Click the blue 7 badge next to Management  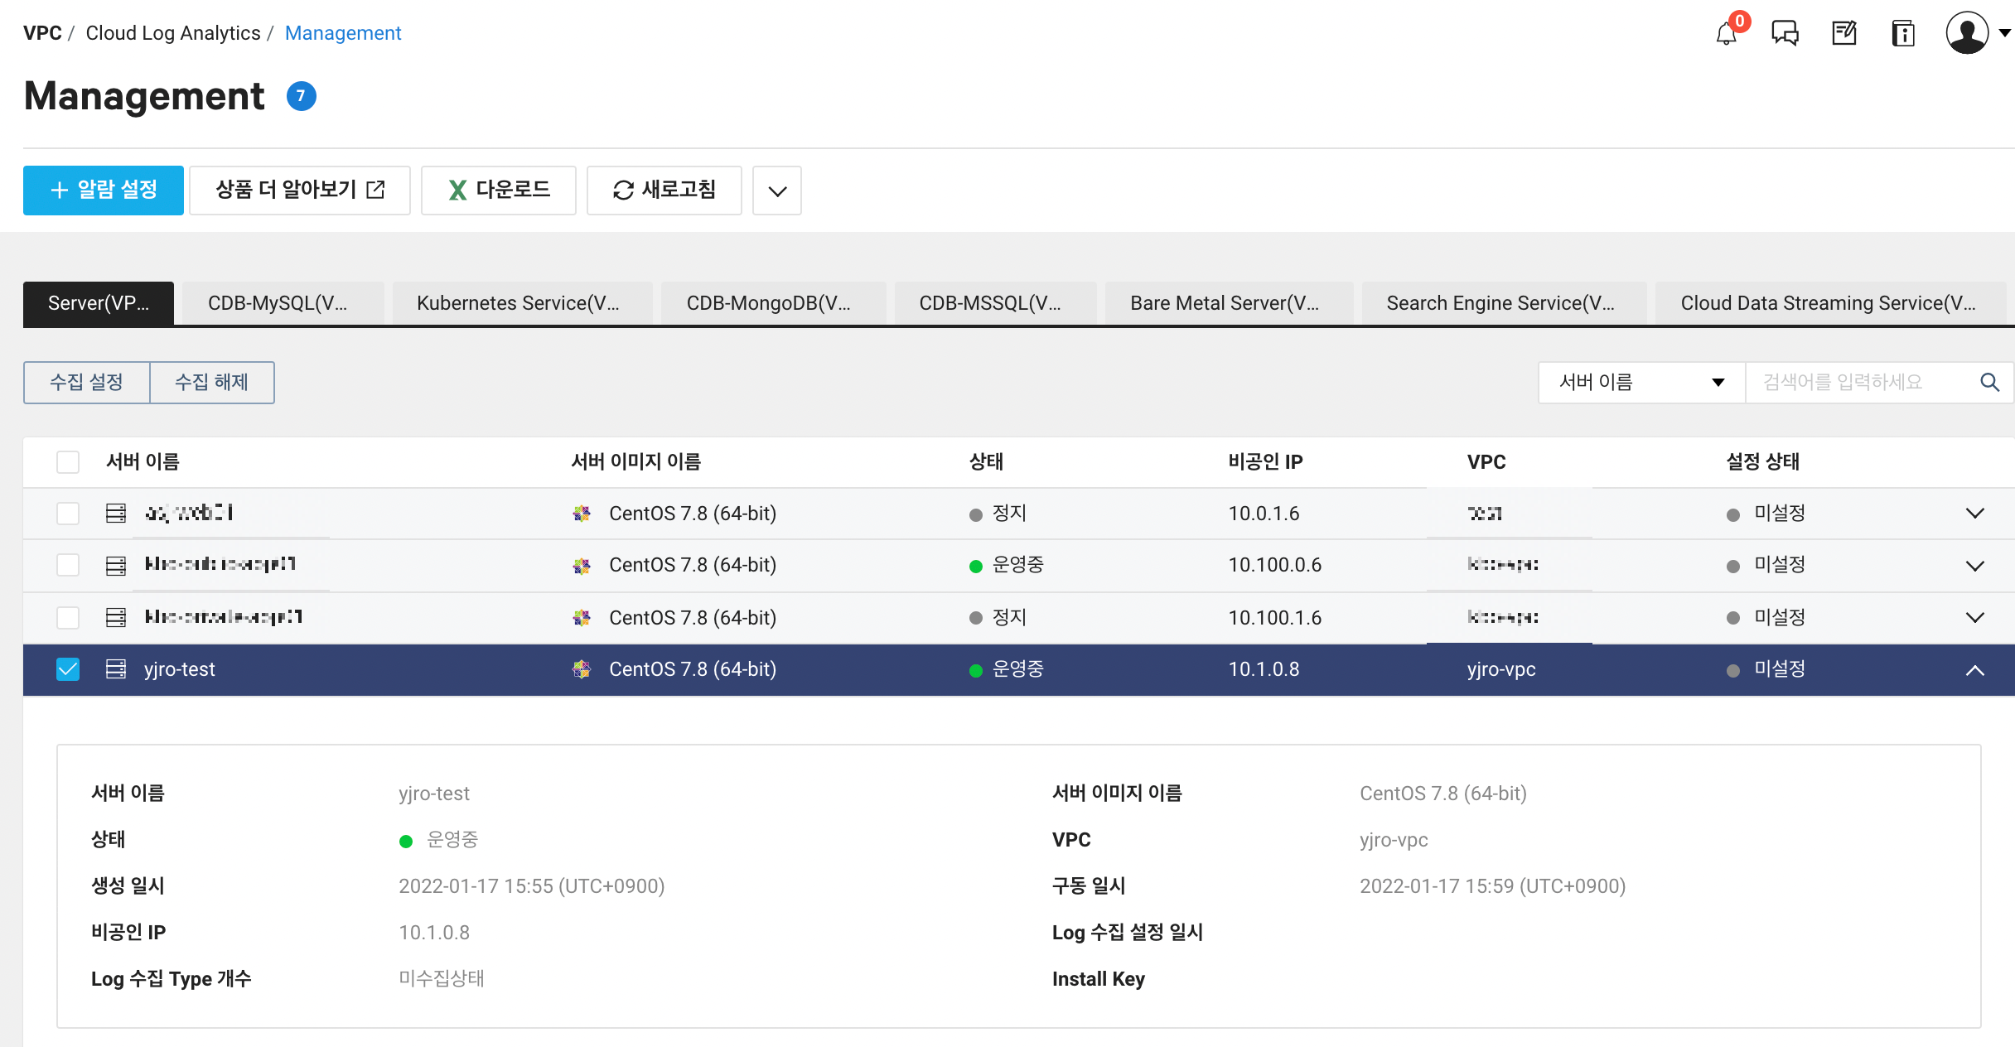tap(301, 96)
